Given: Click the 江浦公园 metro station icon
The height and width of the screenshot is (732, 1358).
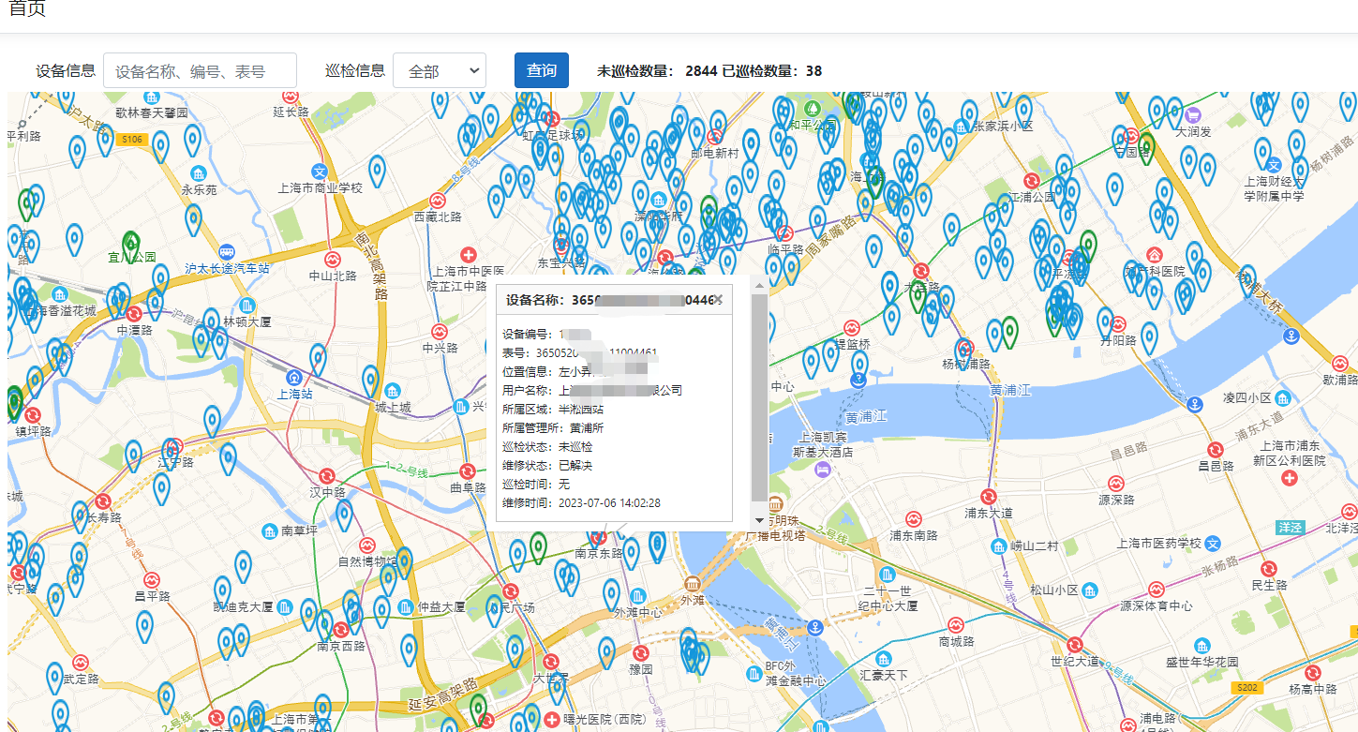Looking at the screenshot, I should point(1032,181).
